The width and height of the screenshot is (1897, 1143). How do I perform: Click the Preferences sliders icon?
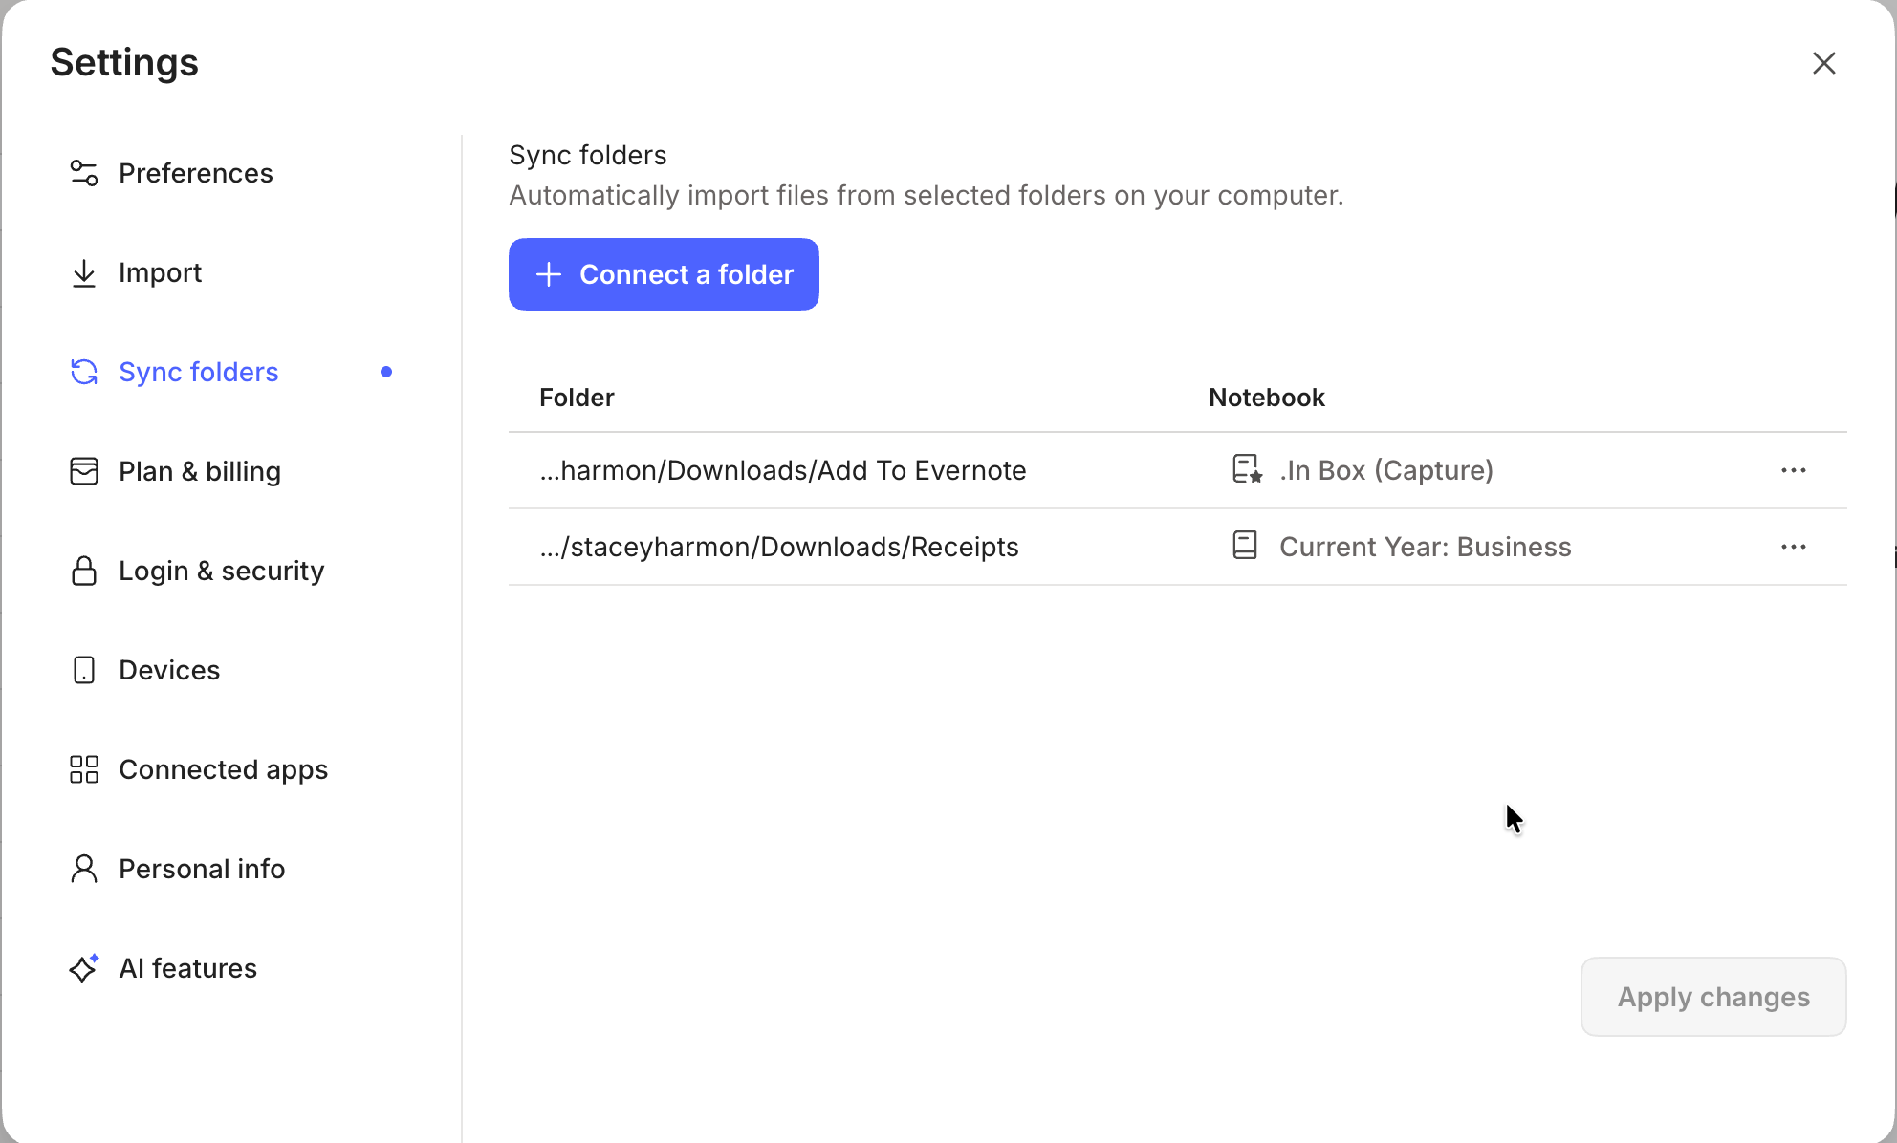pos(84,173)
